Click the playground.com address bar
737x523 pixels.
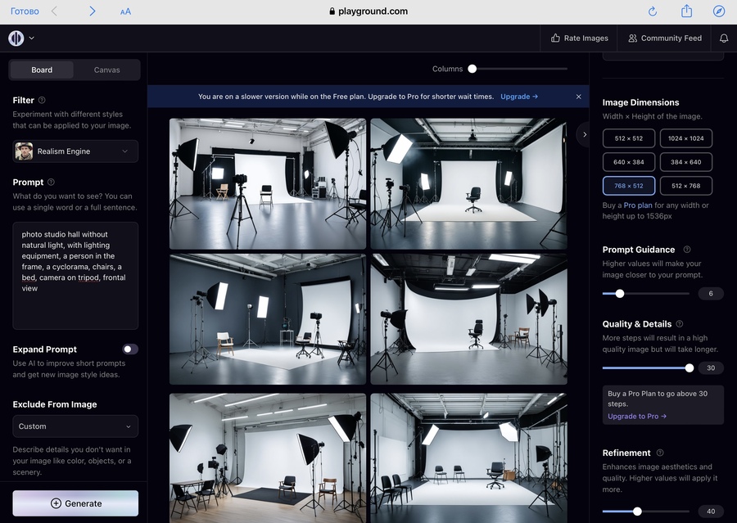[x=368, y=11]
